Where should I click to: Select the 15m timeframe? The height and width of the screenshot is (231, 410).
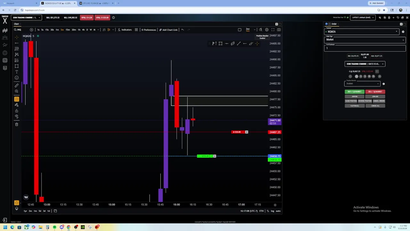pos(68,30)
